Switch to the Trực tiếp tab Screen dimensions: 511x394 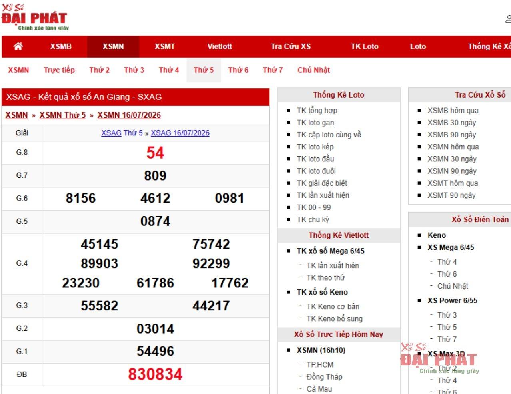59,70
